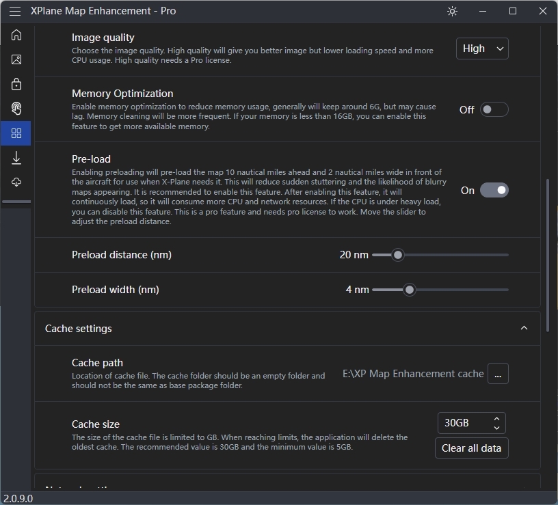Screen dimensions: 558x505
Task: Click the vertical scrollbar thumb
Action: click(x=548, y=255)
